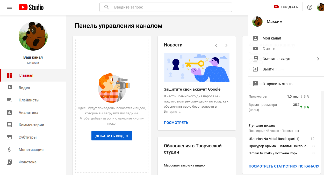Click the YouTube Studio logo
This screenshot has height=175, width=324.
31,7
